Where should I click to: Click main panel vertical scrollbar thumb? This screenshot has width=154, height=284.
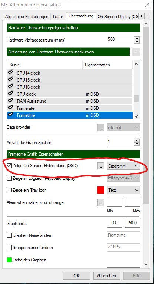coord(146,116)
